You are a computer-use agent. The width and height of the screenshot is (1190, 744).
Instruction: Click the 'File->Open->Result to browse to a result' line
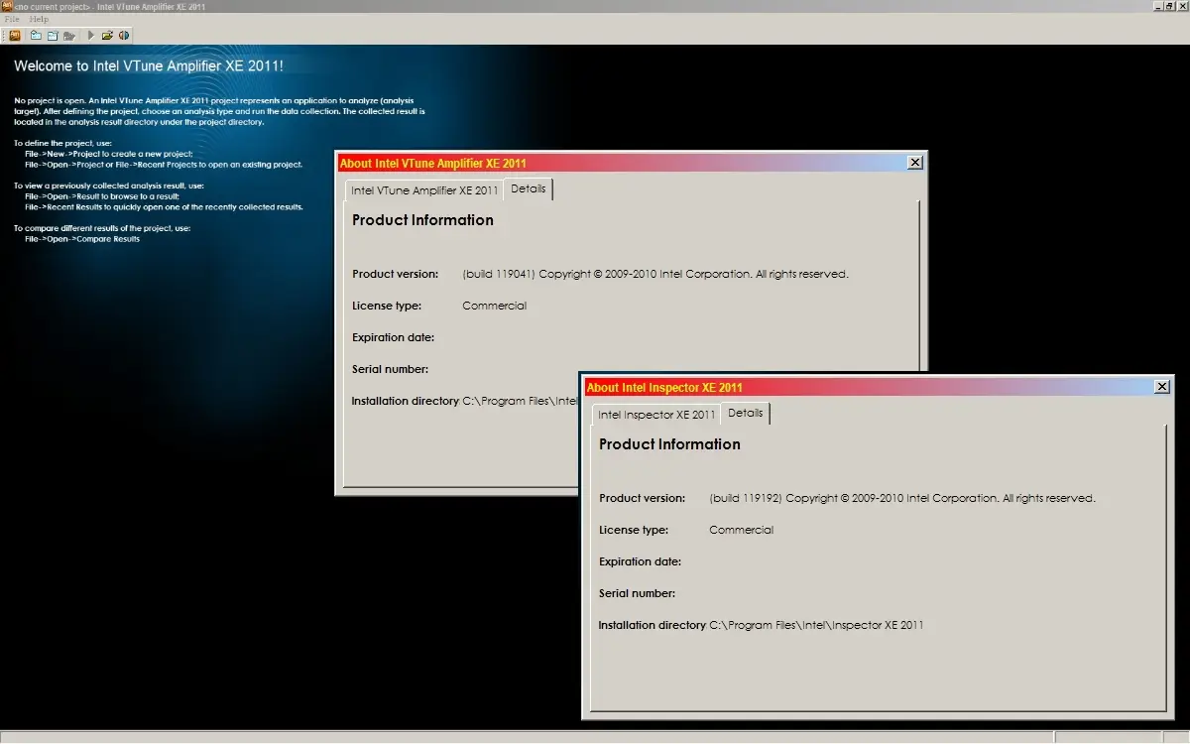tap(102, 196)
